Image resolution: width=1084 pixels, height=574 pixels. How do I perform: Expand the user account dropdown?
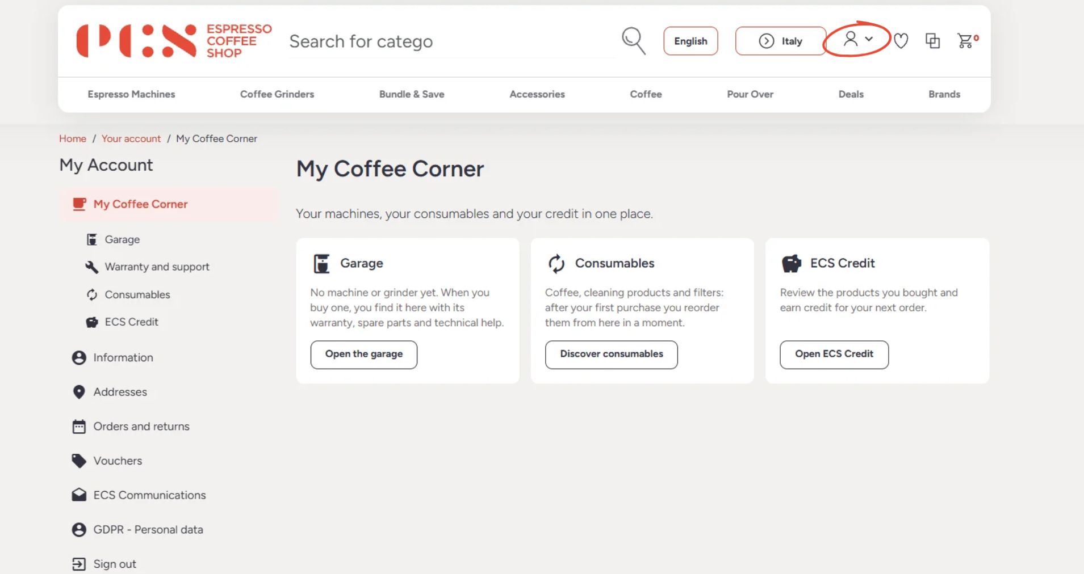point(857,39)
